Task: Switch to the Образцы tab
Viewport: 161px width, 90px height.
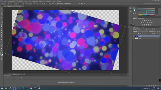Action: tap(138, 7)
